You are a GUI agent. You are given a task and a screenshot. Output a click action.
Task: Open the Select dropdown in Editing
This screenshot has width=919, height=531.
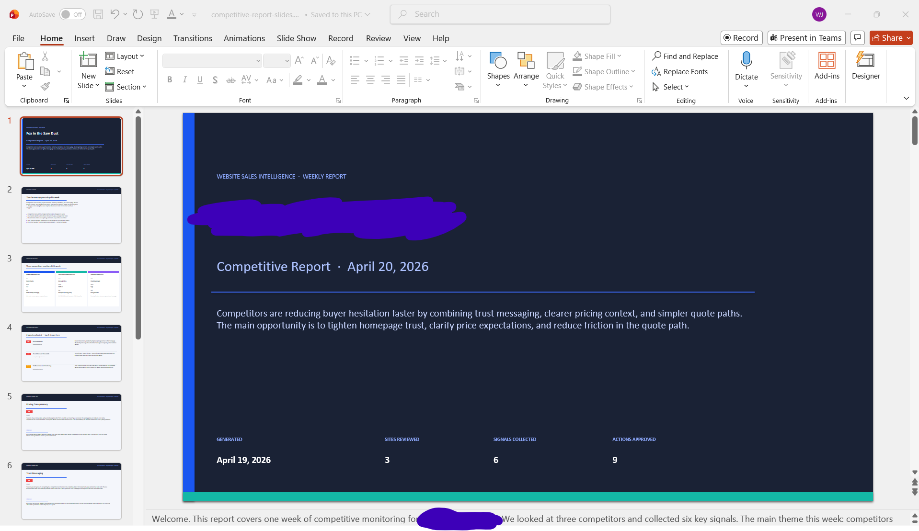pyautogui.click(x=670, y=87)
